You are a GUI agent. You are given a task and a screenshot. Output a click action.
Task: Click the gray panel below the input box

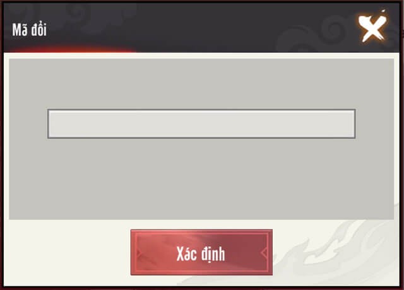(x=201, y=179)
